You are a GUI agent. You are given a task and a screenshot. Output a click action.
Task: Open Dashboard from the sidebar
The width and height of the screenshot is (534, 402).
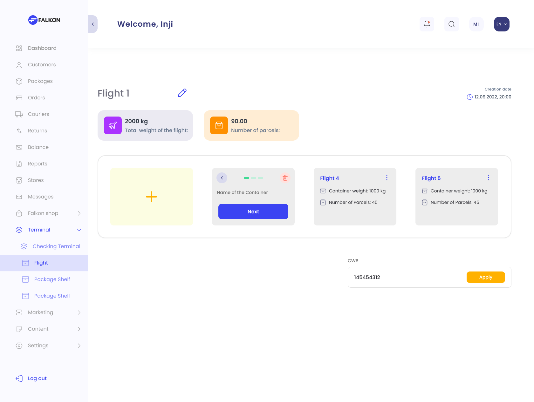(42, 48)
